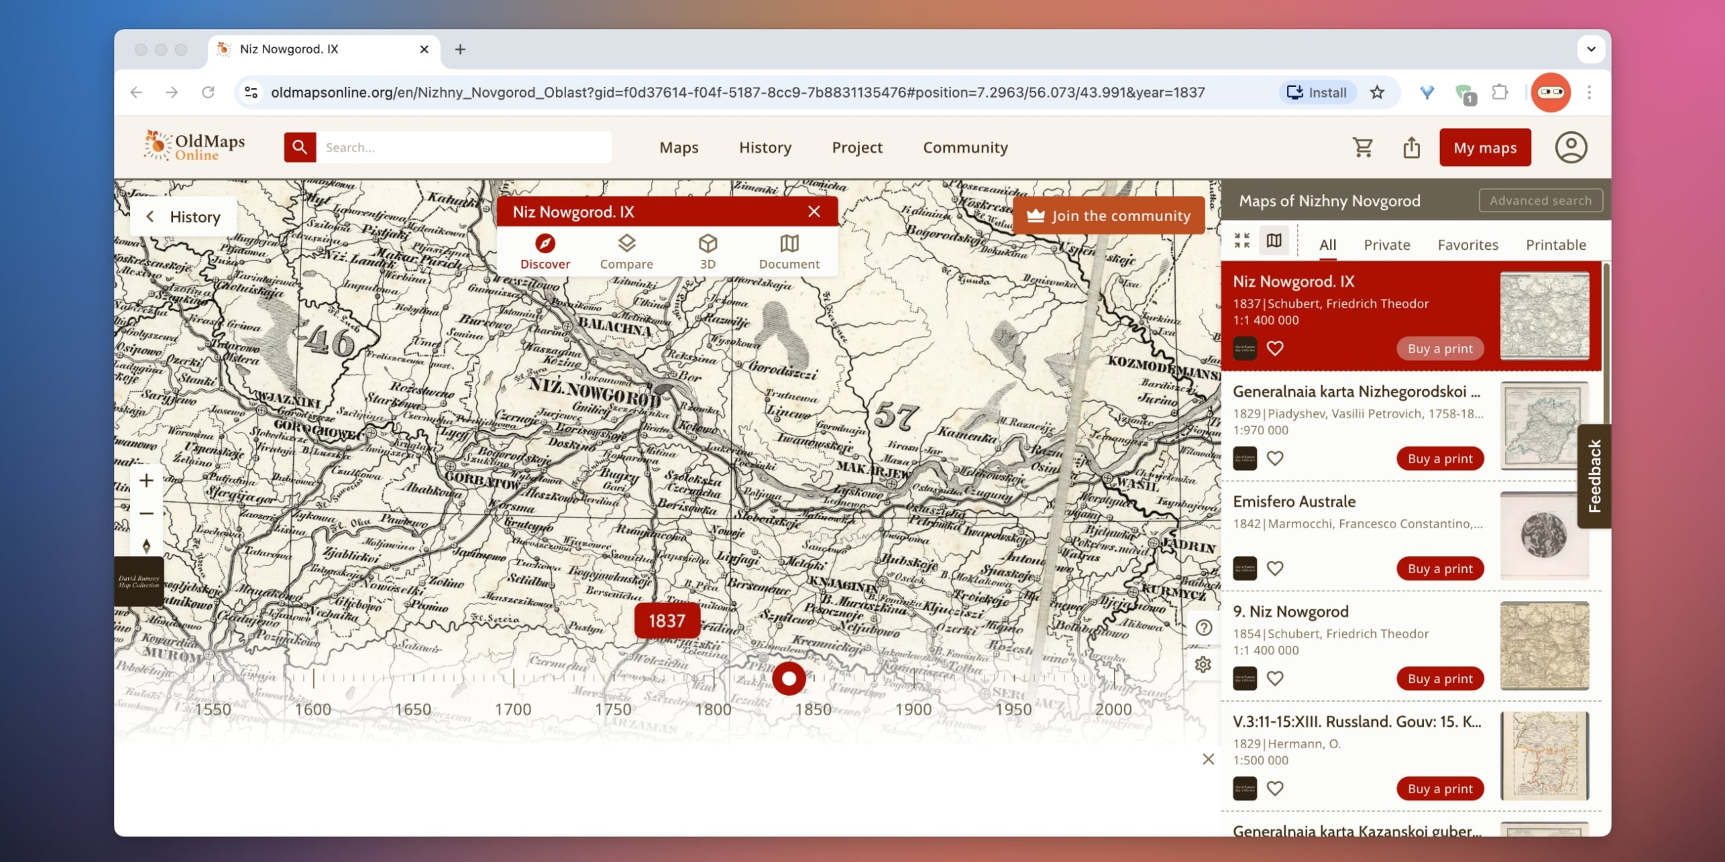Expand the Feedback side panel
The width and height of the screenshot is (1725, 862).
(x=1594, y=476)
